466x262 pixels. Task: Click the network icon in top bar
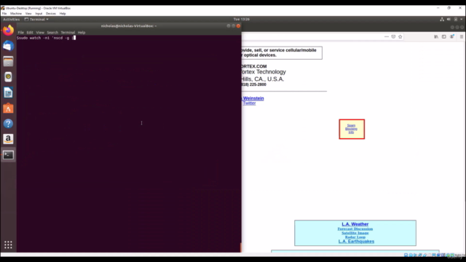(x=442, y=20)
